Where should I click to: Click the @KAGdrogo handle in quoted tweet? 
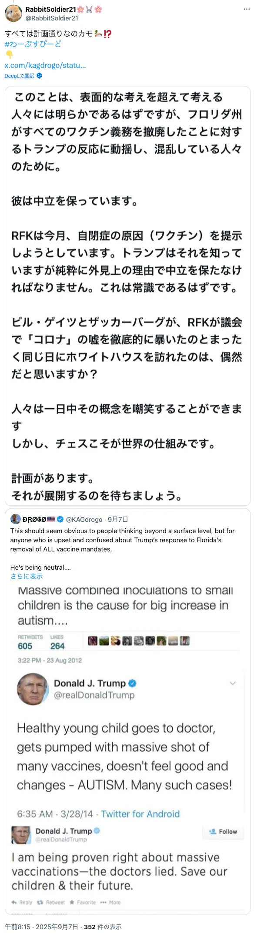84,519
